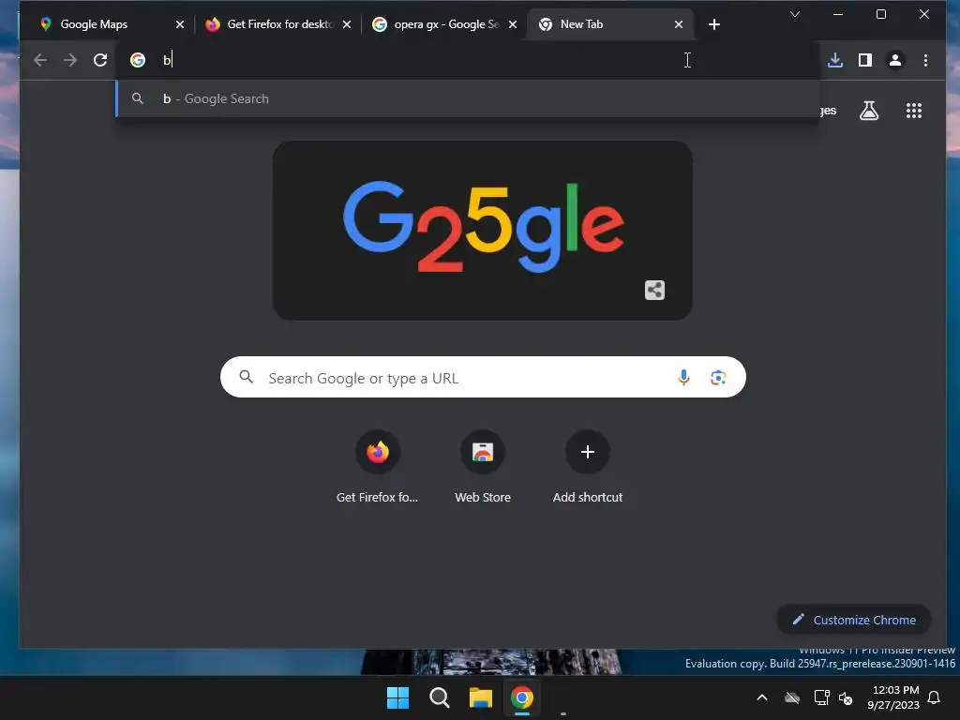Open the Chrome three-dot menu
Screen dimensions: 960x720
(925, 60)
